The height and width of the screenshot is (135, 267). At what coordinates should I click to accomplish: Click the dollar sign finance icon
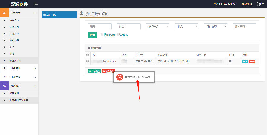4,68
